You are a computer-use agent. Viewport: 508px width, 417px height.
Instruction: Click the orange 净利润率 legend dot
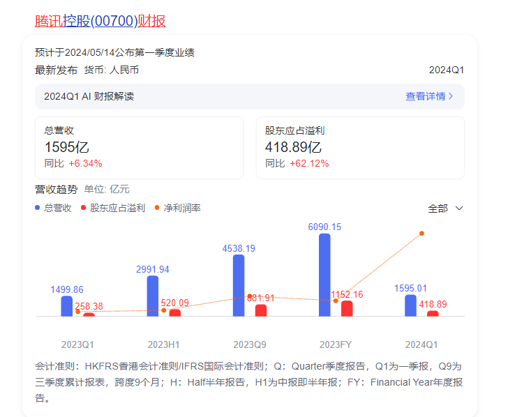point(157,208)
